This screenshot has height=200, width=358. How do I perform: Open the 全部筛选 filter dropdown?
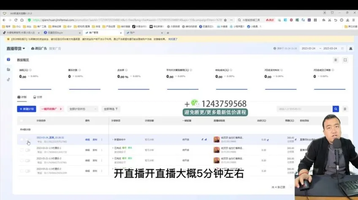111,109
